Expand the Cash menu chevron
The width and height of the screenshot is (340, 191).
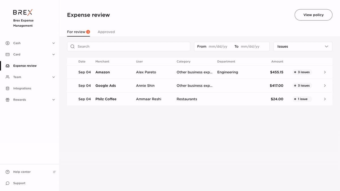pos(53,43)
